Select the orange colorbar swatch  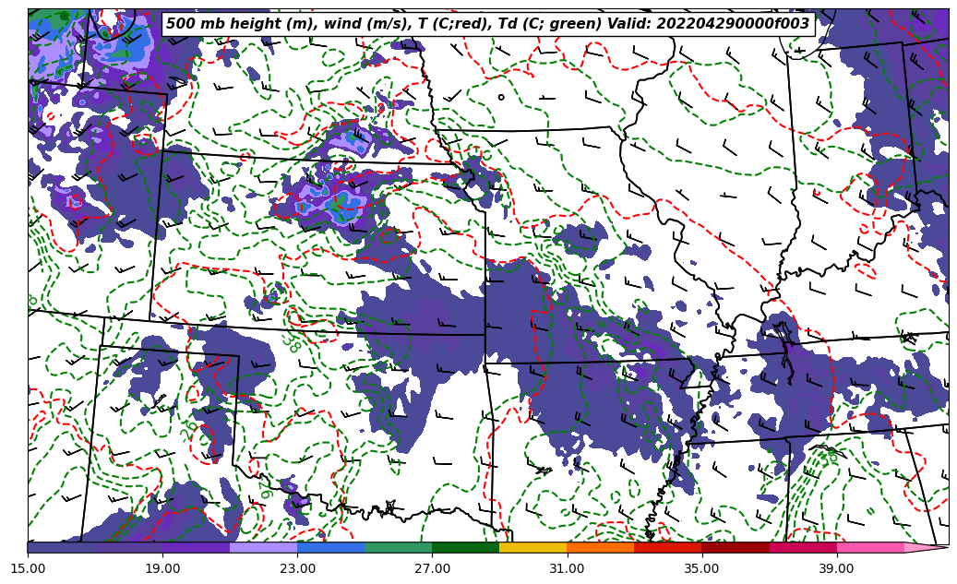coord(600,547)
